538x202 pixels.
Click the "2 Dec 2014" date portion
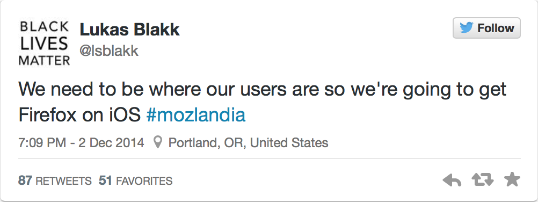111,142
